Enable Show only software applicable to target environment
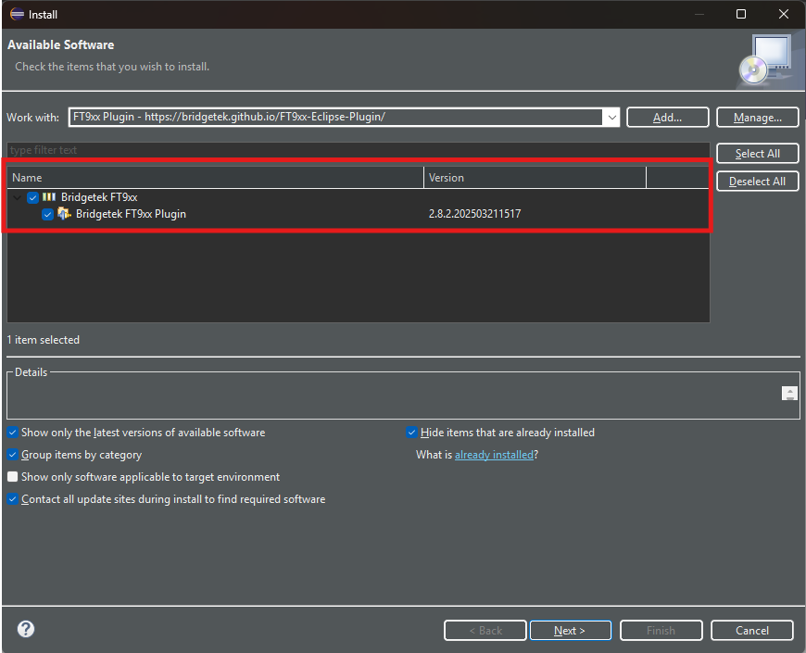The width and height of the screenshot is (806, 653). [13, 477]
